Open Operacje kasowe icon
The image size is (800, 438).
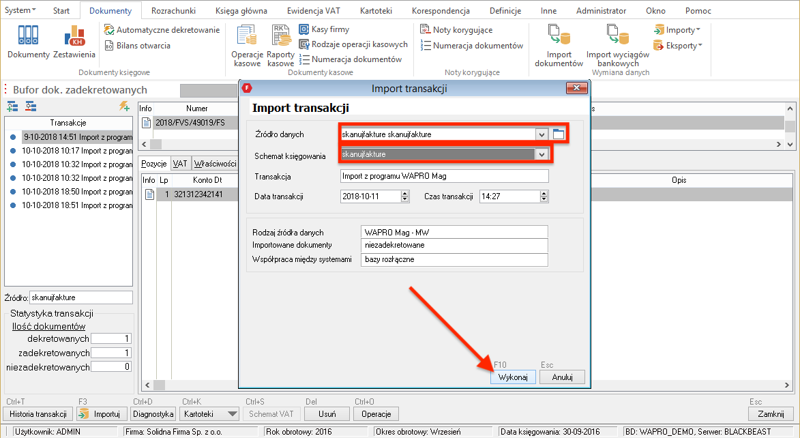coord(246,45)
